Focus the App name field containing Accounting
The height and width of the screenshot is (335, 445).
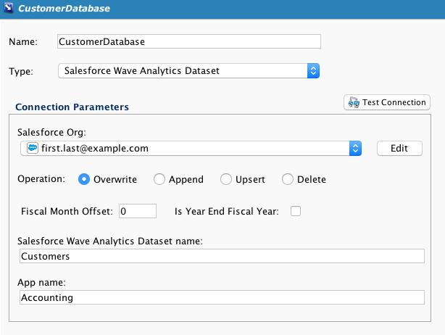tap(221, 297)
